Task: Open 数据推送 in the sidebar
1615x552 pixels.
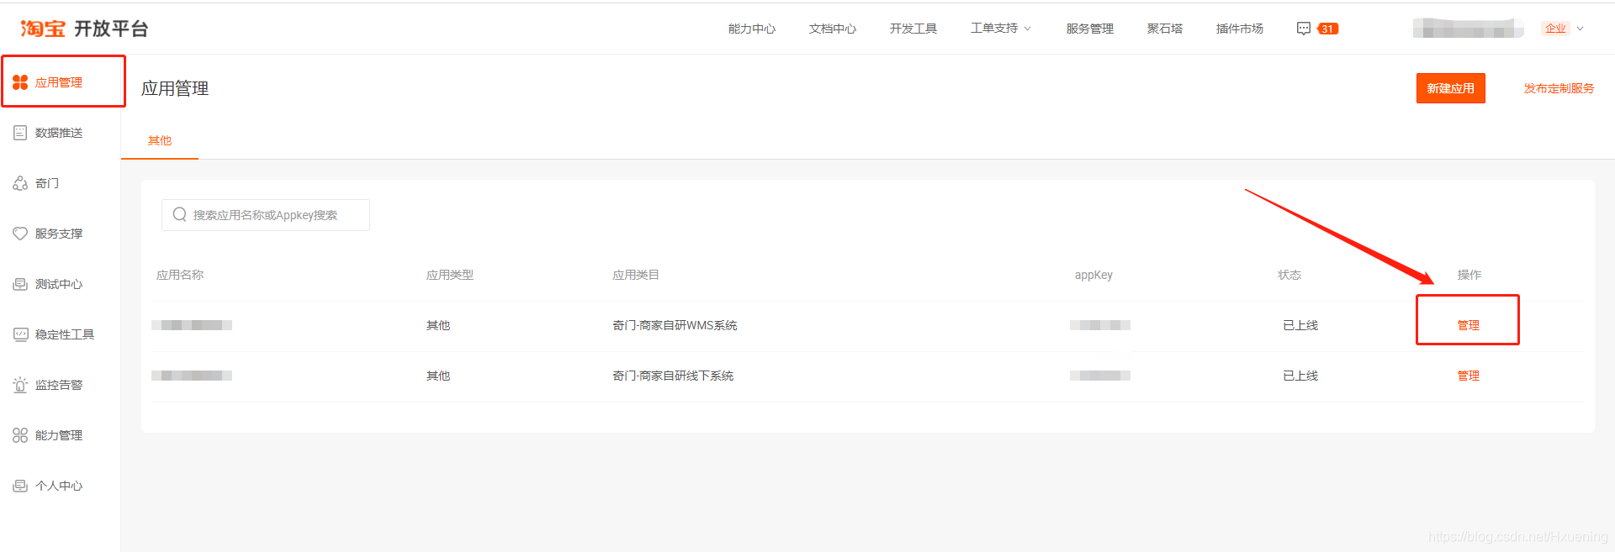Action: click(59, 133)
